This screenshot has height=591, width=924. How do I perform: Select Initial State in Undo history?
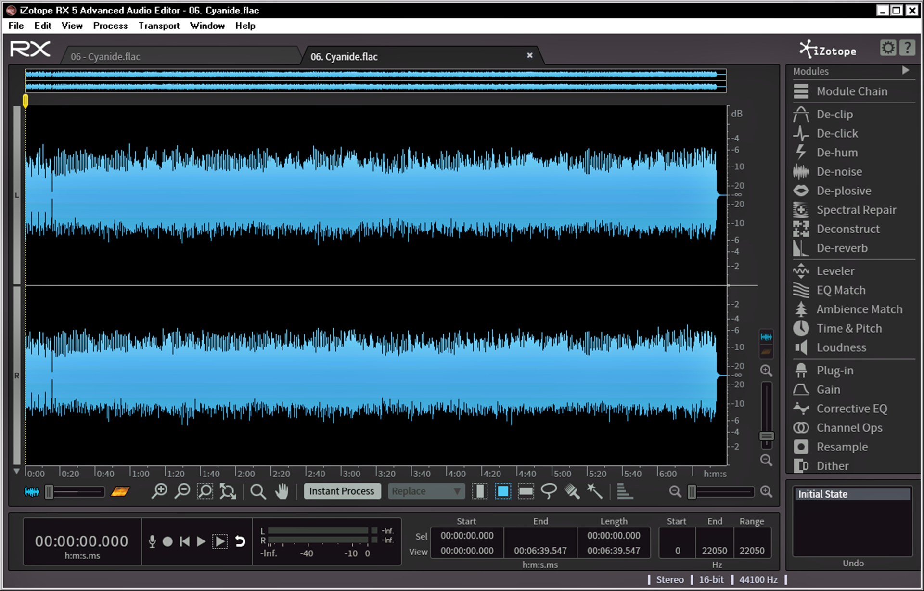[852, 494]
